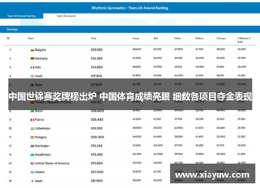Viewport: 260px width, 188px height.
Task: Select Azerbaijan's total score 295.250
Action: (x=97, y=146)
